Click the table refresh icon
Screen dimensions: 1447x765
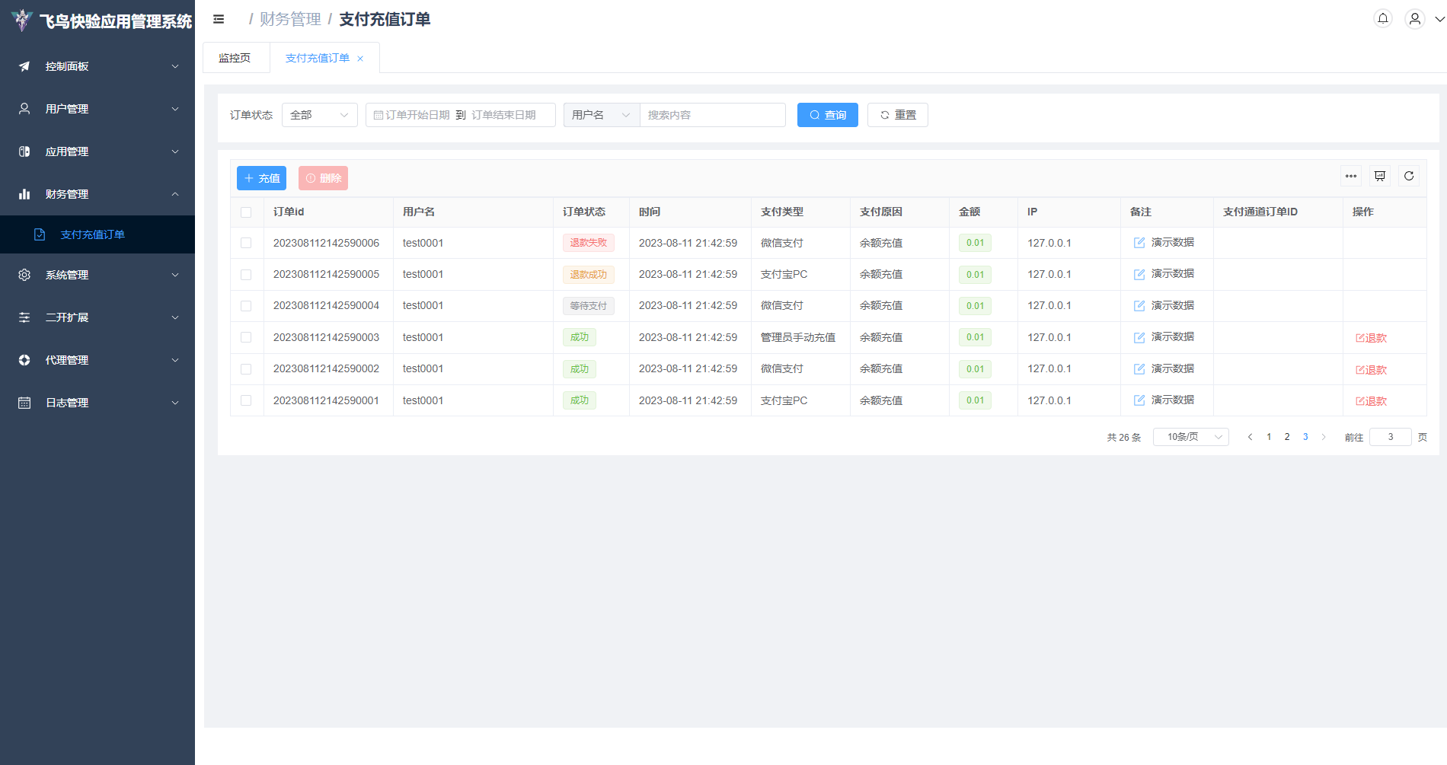1409,176
